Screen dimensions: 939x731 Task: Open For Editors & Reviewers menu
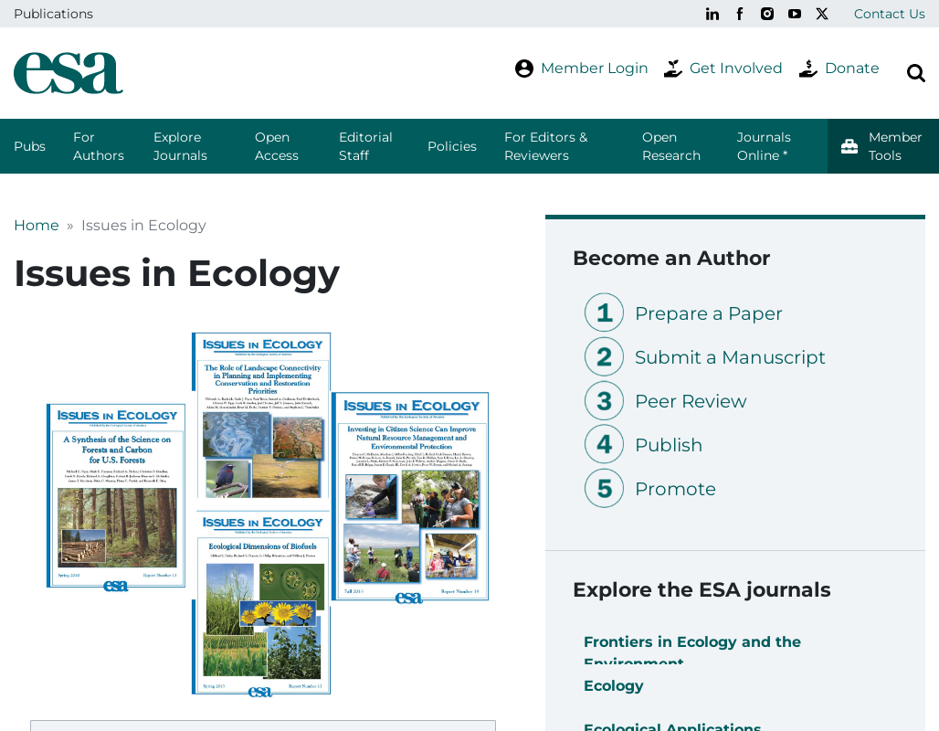pos(546,146)
